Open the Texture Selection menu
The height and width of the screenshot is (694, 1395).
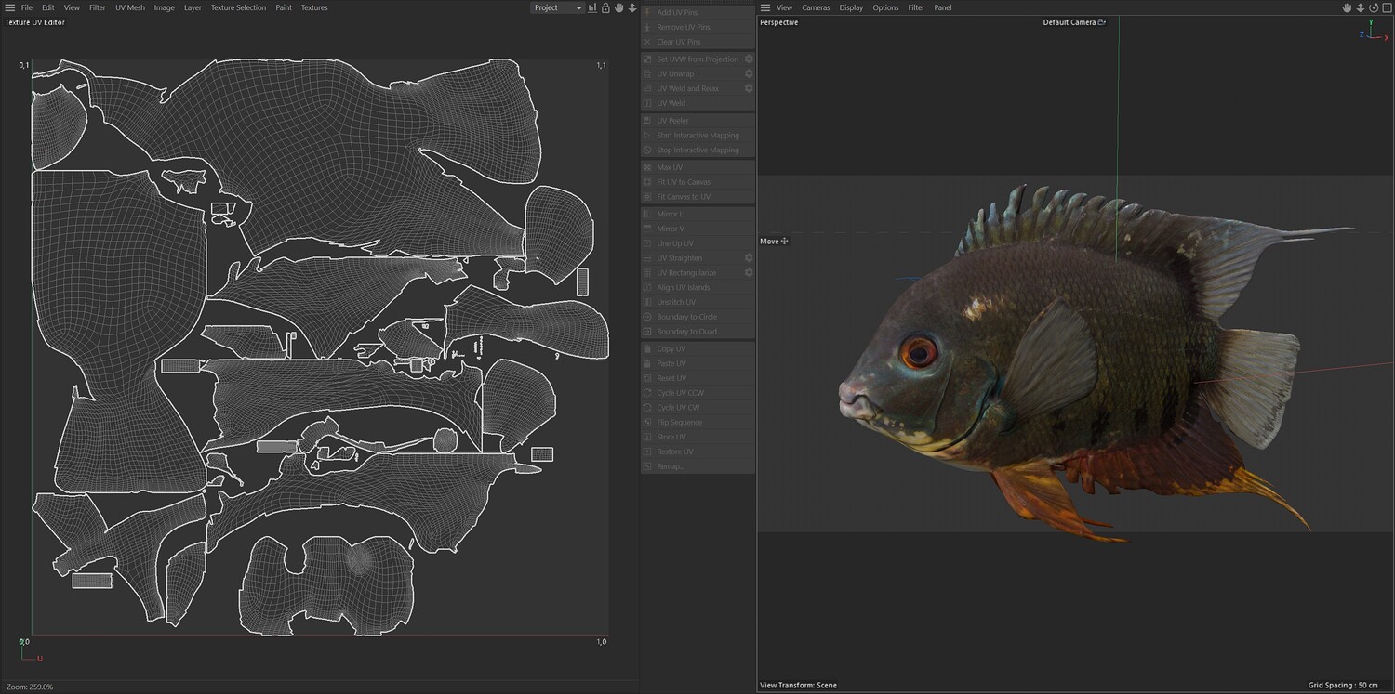coord(238,7)
